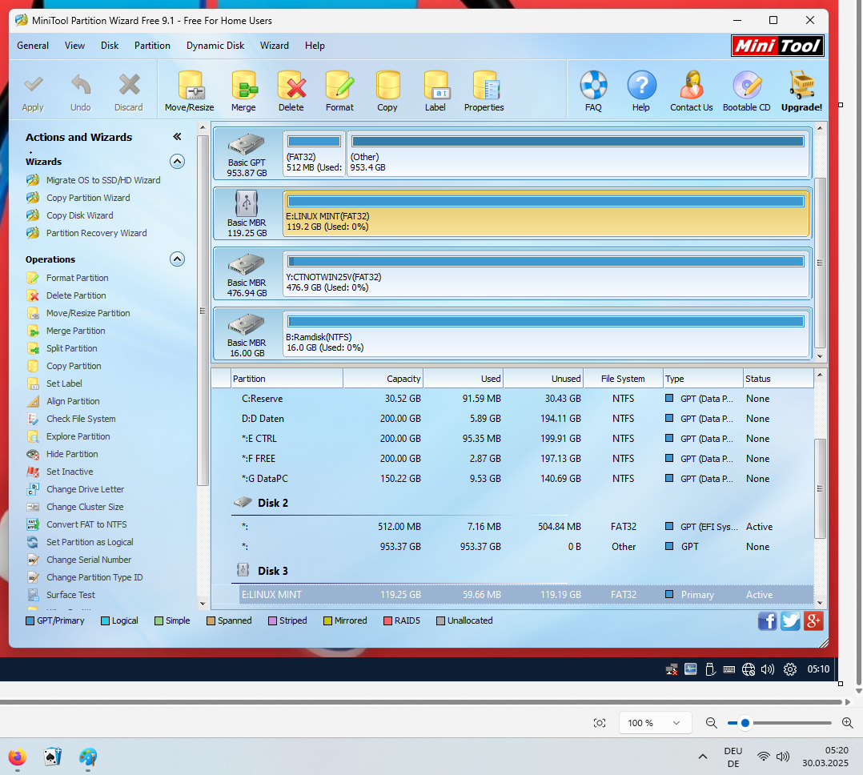The image size is (863, 775).
Task: Open the Facebook share icon
Action: pyautogui.click(x=767, y=621)
